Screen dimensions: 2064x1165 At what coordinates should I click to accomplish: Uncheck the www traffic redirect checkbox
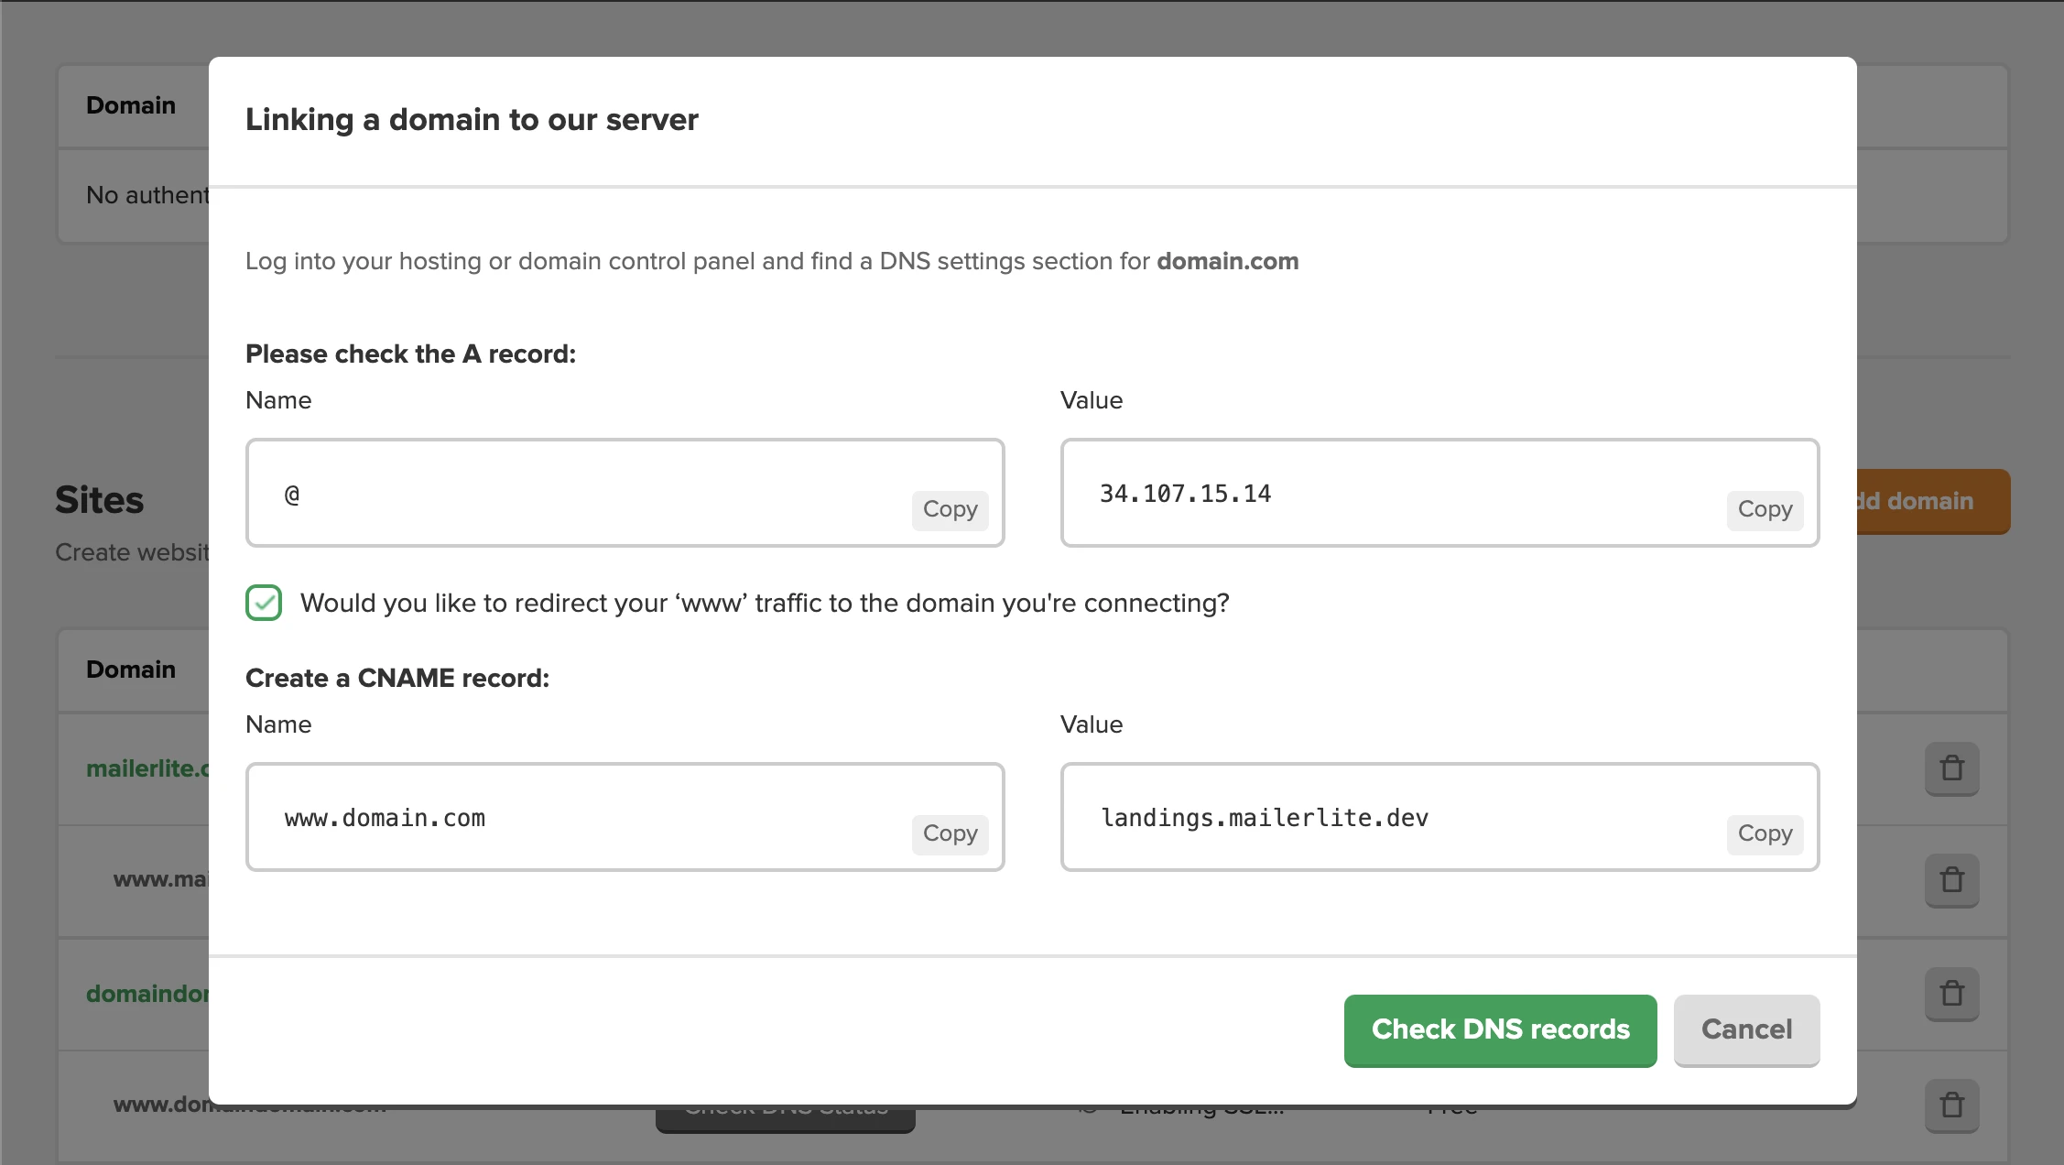pos(264,603)
